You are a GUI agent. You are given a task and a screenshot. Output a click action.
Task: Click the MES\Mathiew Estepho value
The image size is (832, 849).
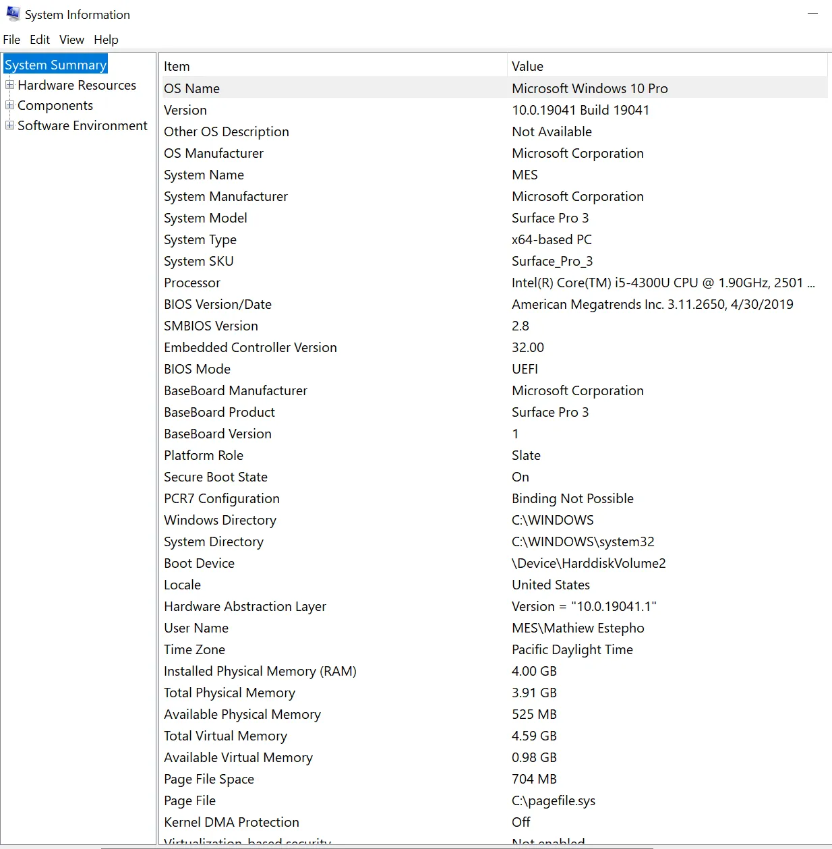pyautogui.click(x=578, y=628)
